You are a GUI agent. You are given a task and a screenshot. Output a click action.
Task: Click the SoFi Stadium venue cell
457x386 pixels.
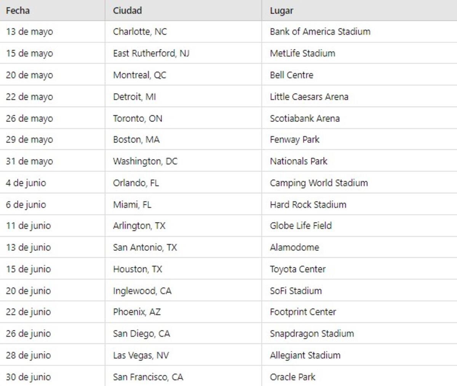(x=296, y=291)
